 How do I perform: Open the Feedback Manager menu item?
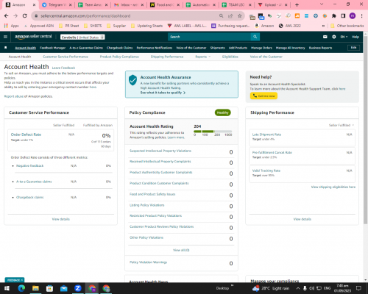tap(53, 48)
